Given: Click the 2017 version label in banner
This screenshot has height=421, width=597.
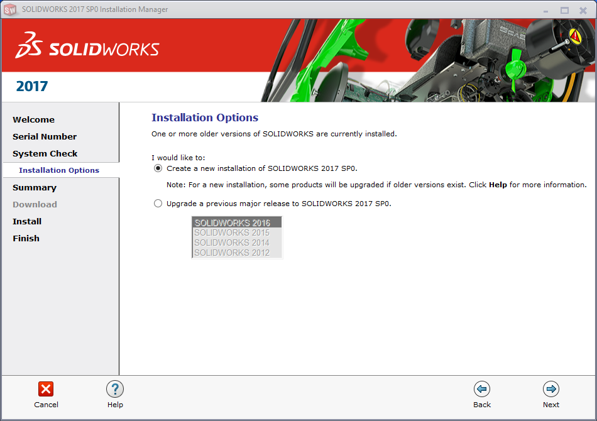Looking at the screenshot, I should 32,87.
